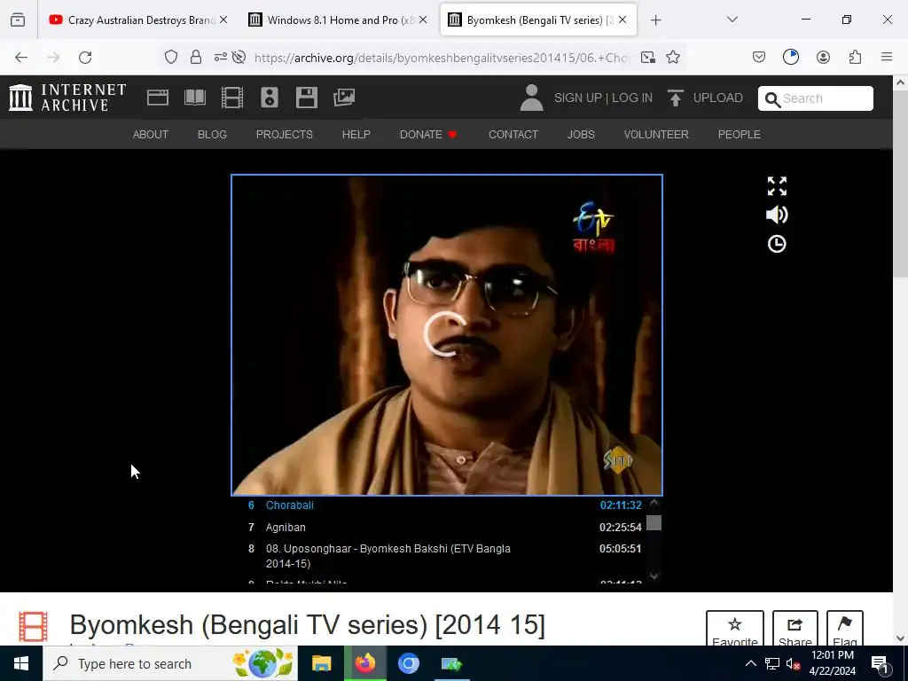Screen dimensions: 908x681
Task: Open the Texts book icon
Action: pyautogui.click(x=195, y=98)
